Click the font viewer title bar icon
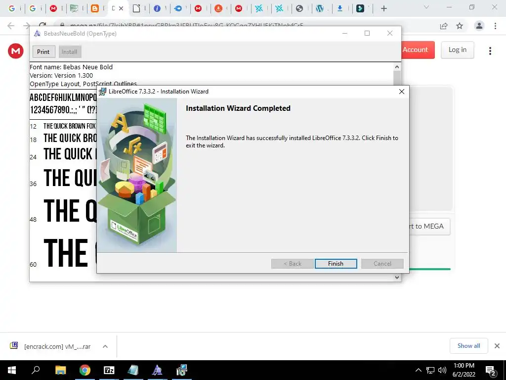 (x=37, y=34)
